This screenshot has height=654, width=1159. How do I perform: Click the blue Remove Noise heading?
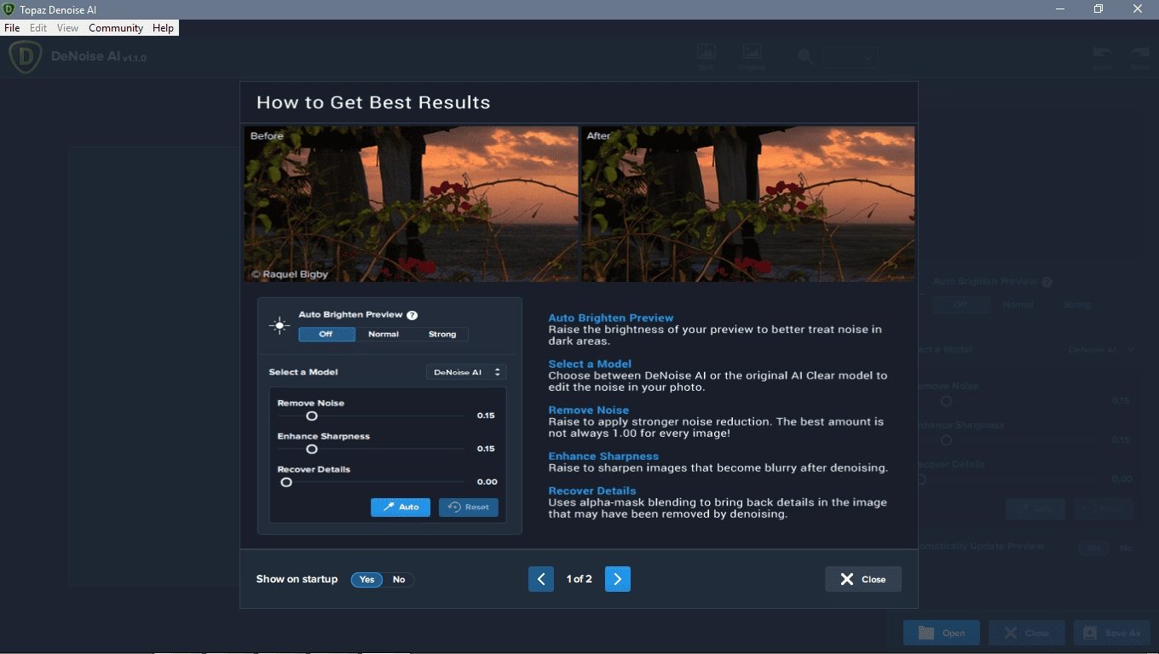pos(589,410)
